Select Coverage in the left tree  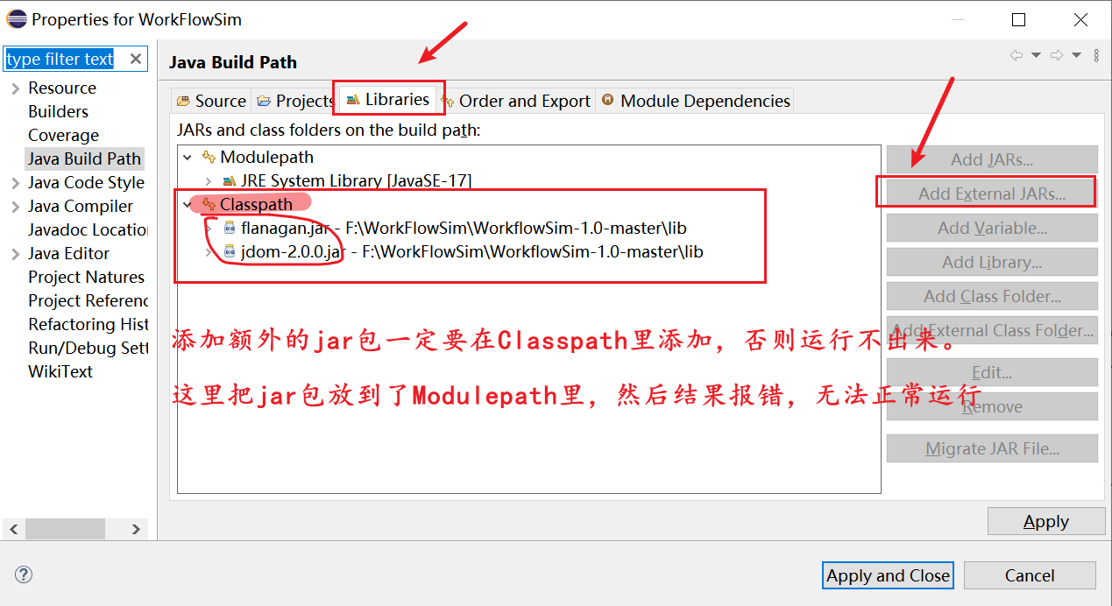63,135
